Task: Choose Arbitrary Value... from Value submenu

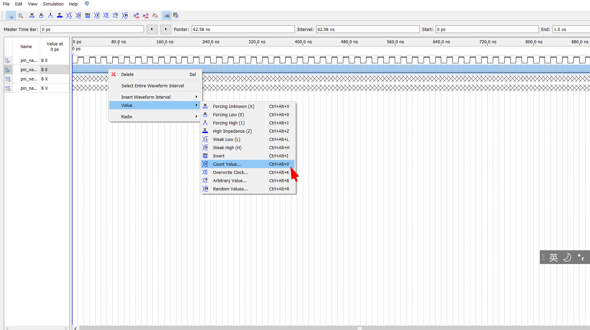Action: click(248, 180)
